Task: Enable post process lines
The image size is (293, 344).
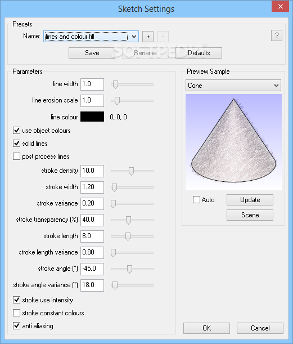Action: 17,157
